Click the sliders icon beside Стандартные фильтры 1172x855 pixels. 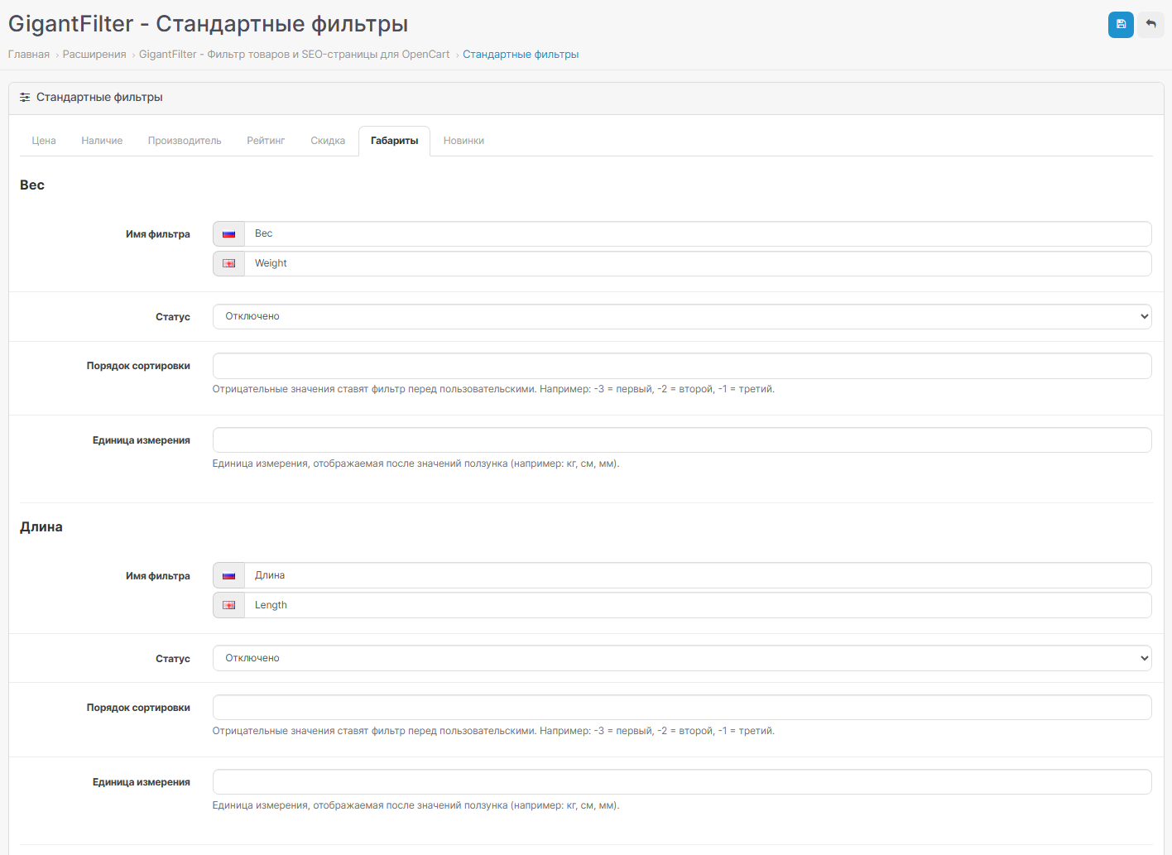tap(25, 98)
